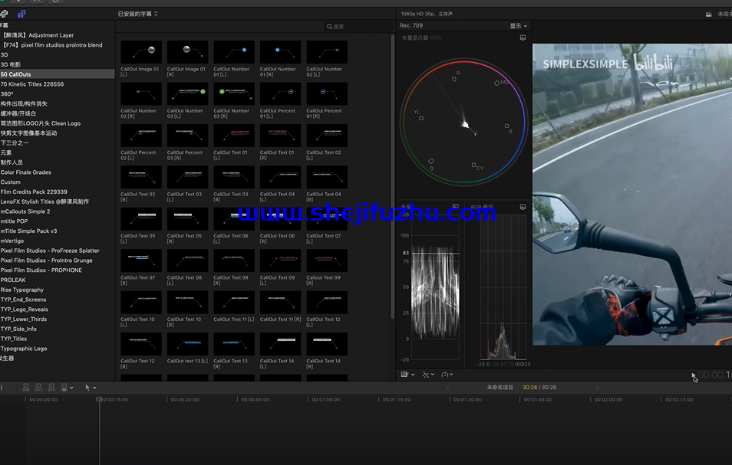The image size is (732, 465).
Task: Select TYP_Lower_Thirds category
Action: (x=57, y=319)
